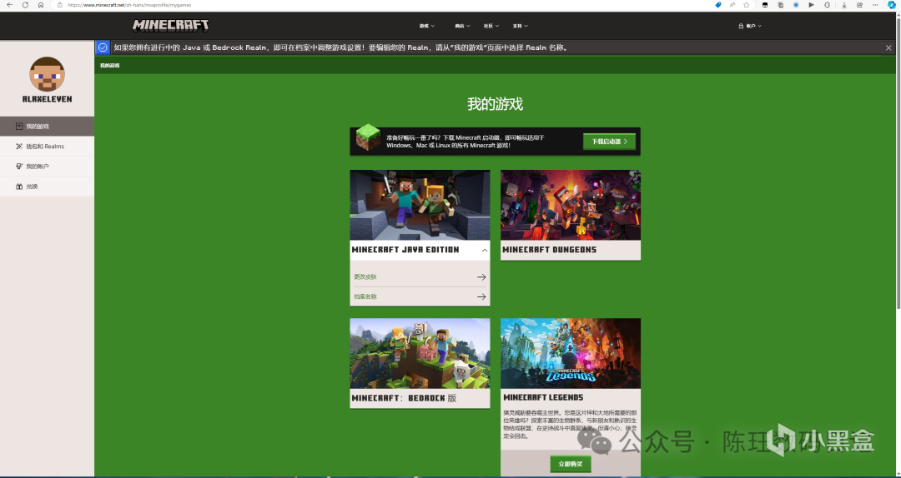This screenshot has width=901, height=478.
Task: Add page to favorites with star icon
Action: [747, 5]
